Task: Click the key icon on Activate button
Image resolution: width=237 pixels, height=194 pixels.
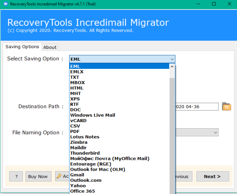Action: tap(59, 176)
